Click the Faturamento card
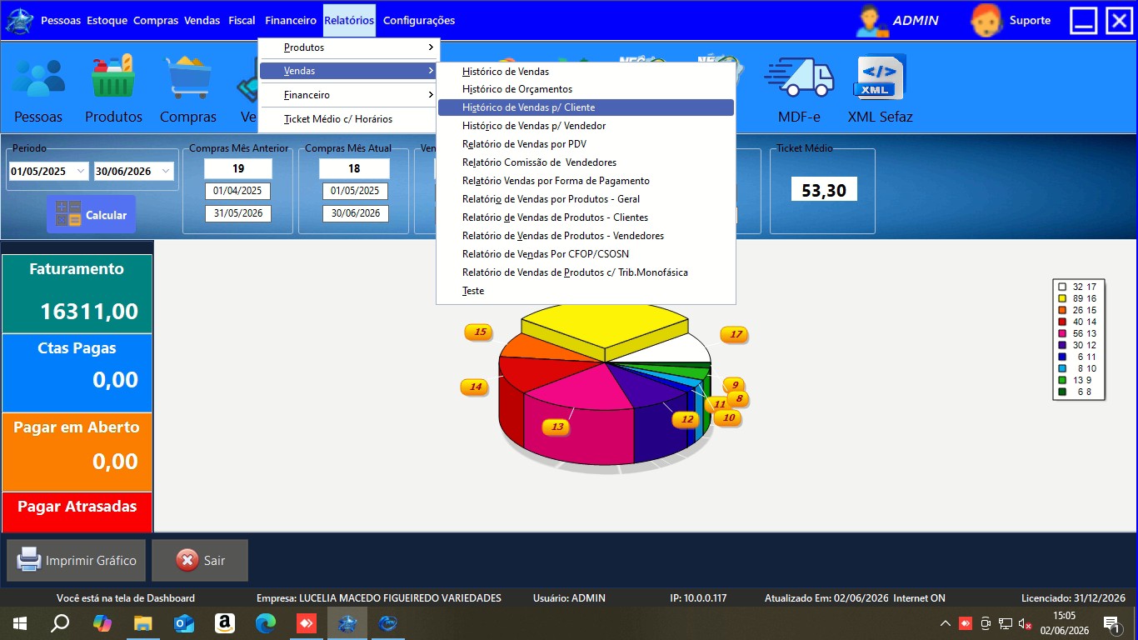This screenshot has height=640, width=1138. point(77,293)
